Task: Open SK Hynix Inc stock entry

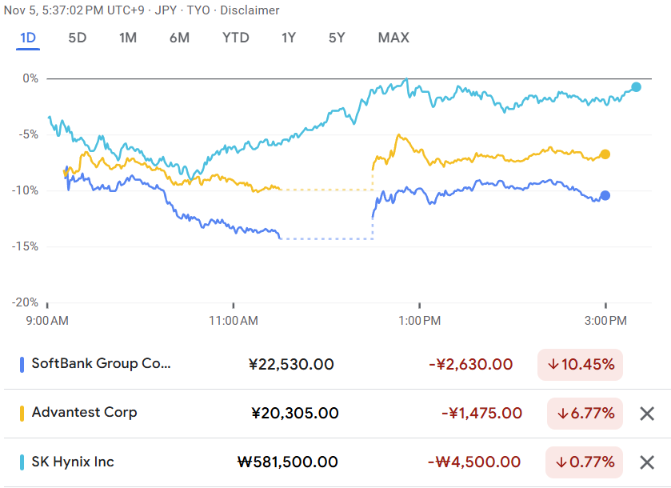Action: tap(73, 462)
